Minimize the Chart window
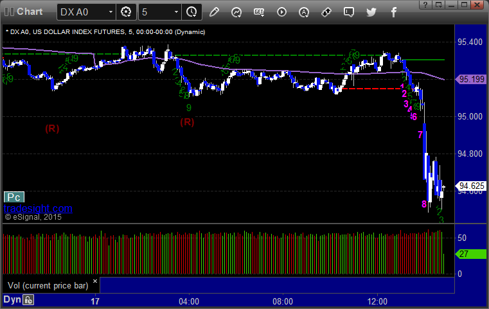The width and height of the screenshot is (489, 309). tap(451, 4)
